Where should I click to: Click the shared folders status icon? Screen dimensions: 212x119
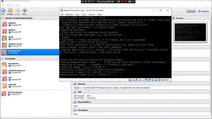[x=143, y=80]
